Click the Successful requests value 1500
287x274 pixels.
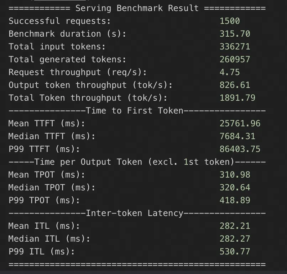tap(230, 21)
